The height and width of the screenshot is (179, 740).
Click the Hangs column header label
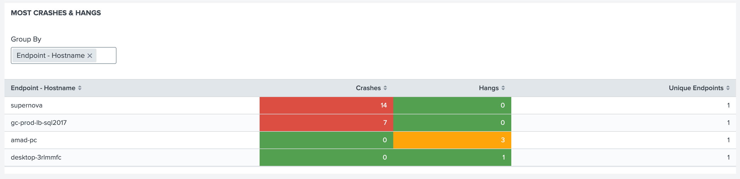coord(488,88)
